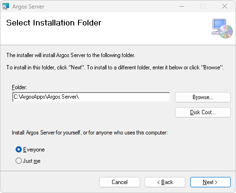Open the Browse folder dialog
Image resolution: width=236 pixels, height=193 pixels.
(203, 97)
